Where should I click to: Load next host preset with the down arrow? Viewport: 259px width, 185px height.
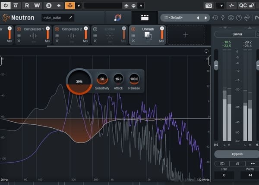tap(133, 6)
